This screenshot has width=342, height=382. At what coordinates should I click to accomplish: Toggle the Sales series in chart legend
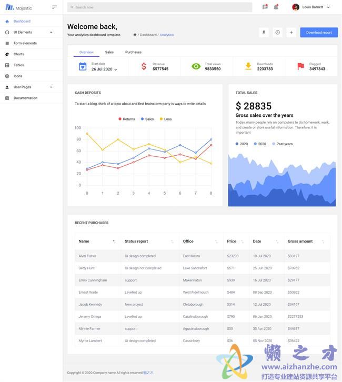[147, 119]
